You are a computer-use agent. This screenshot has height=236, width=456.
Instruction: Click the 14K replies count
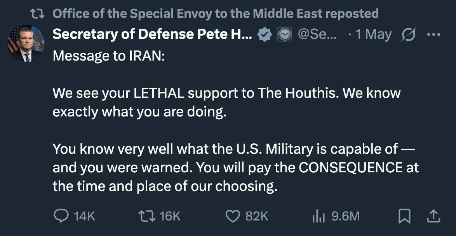pos(84,216)
